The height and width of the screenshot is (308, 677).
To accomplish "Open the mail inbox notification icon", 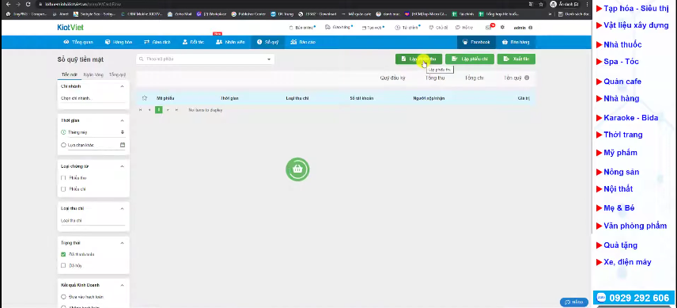I will (488, 27).
